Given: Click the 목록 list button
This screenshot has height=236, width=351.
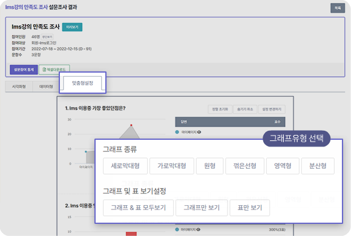Looking at the screenshot, I should pyautogui.click(x=338, y=8).
